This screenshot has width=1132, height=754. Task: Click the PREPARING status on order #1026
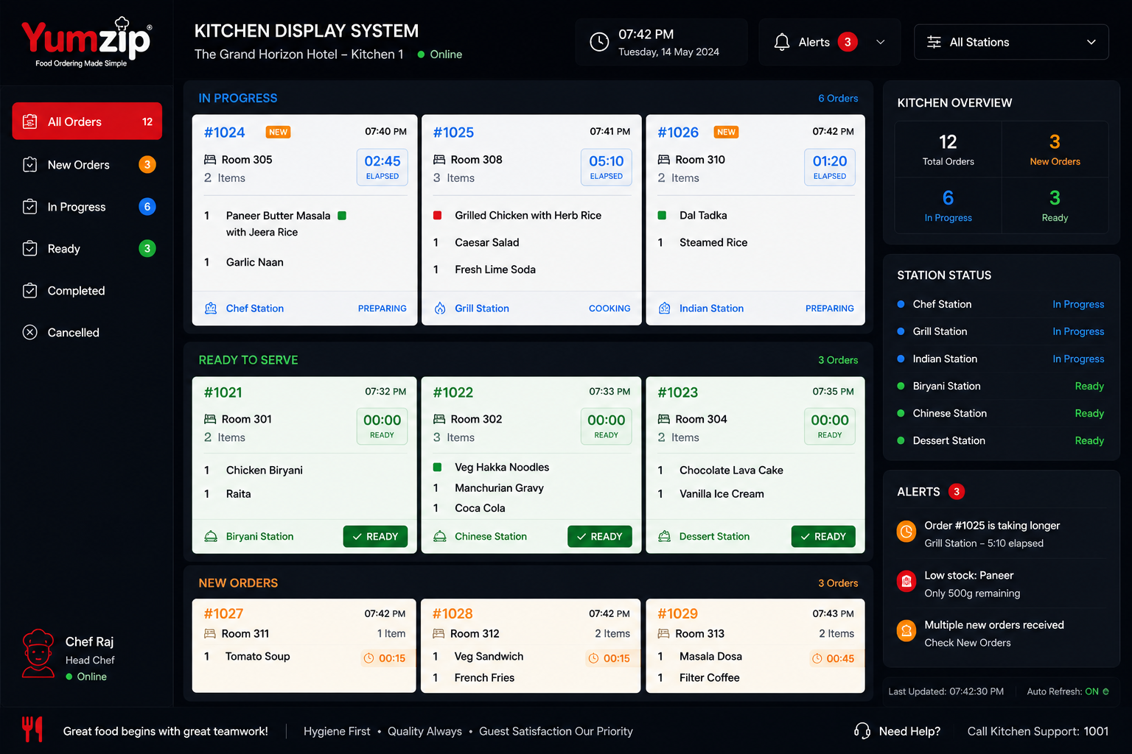829,309
